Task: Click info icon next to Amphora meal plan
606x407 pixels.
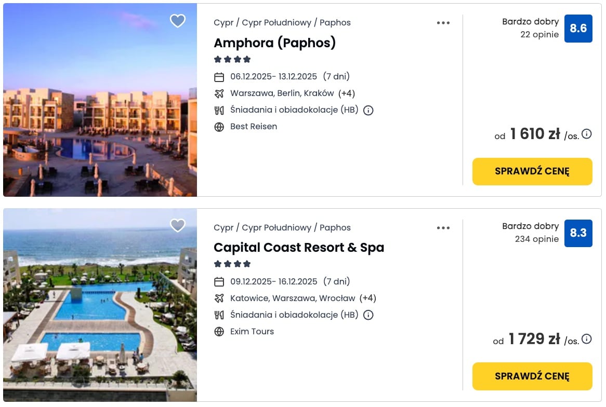Action: coord(368,110)
